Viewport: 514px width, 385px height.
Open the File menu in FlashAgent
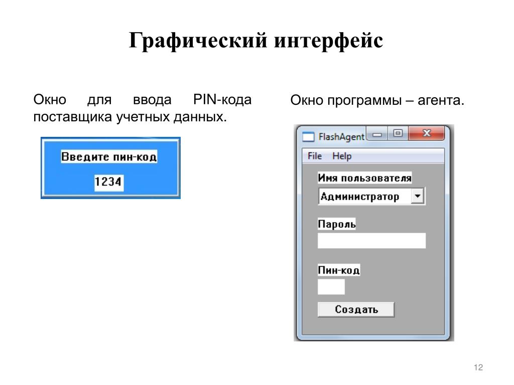[x=314, y=156]
